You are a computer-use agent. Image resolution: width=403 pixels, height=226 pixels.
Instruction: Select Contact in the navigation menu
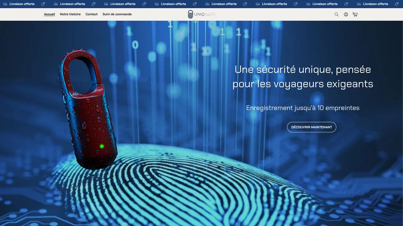(x=92, y=14)
